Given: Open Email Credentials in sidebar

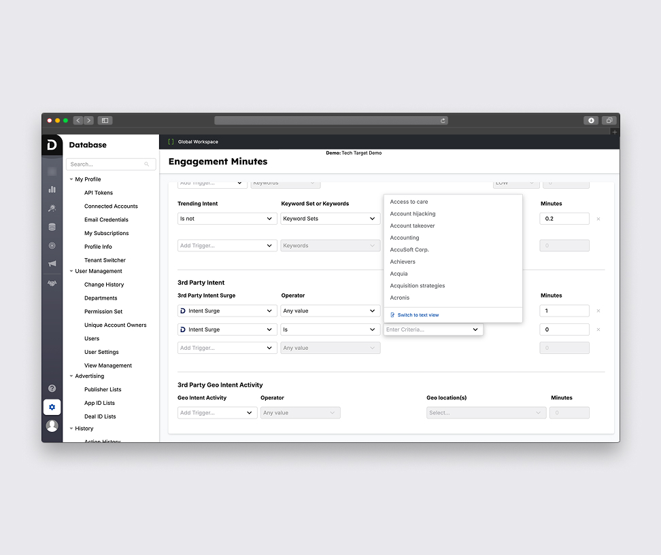Looking at the screenshot, I should pyautogui.click(x=106, y=220).
